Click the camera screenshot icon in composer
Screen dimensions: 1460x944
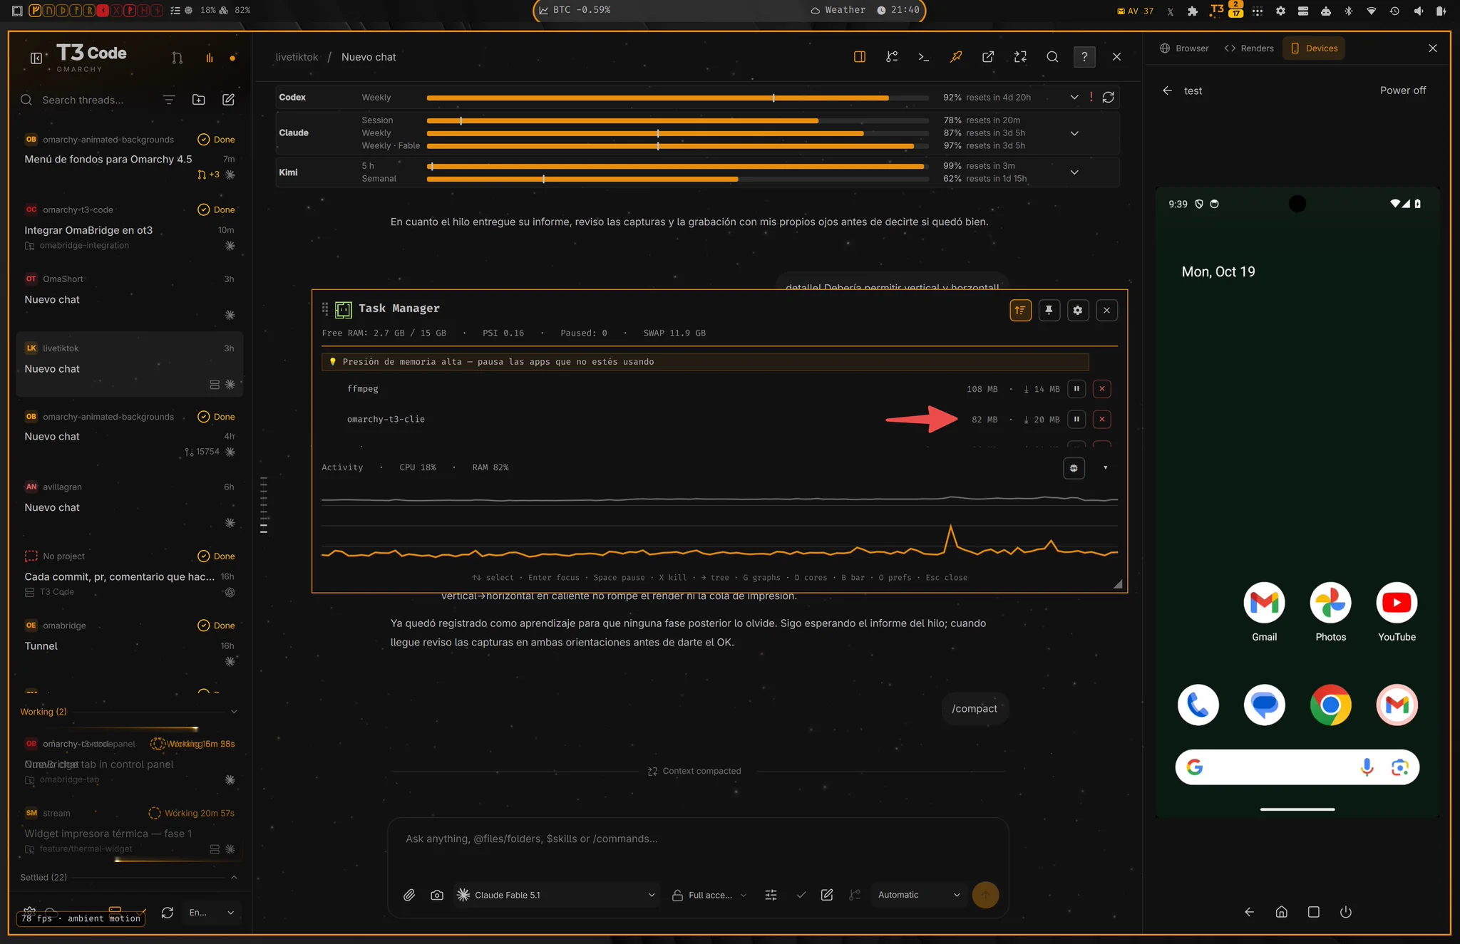click(437, 895)
